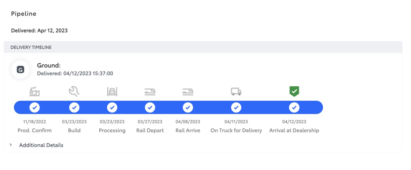Viewport: 411px width, 170px height.
Task: Click the Arrival at Dealership checkmark
Action: tap(294, 107)
